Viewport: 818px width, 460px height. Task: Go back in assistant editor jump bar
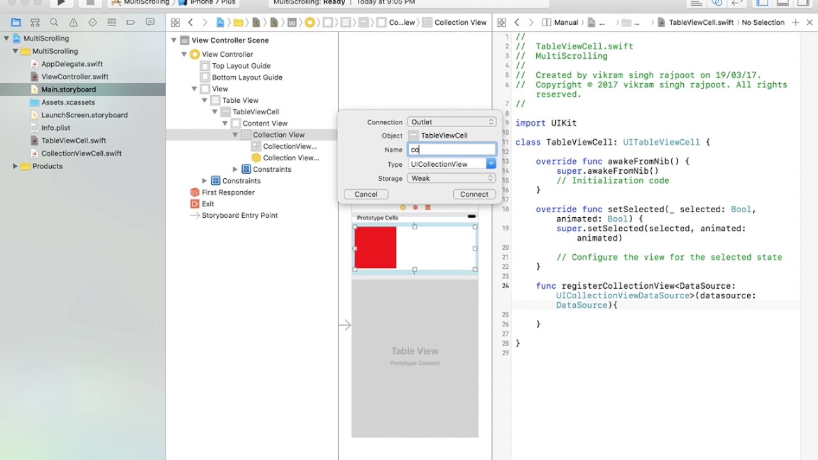click(517, 22)
